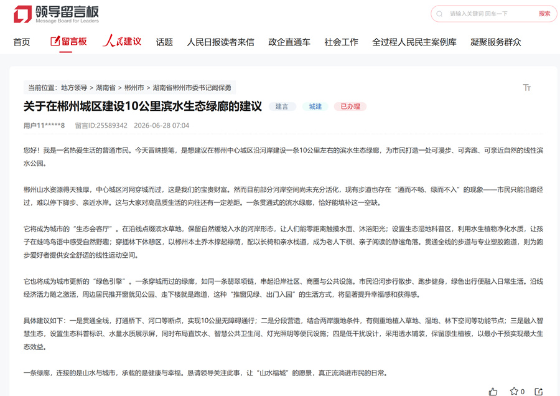Click the post date 2026-06-28 07:04
The image size is (560, 396).
click(x=161, y=125)
